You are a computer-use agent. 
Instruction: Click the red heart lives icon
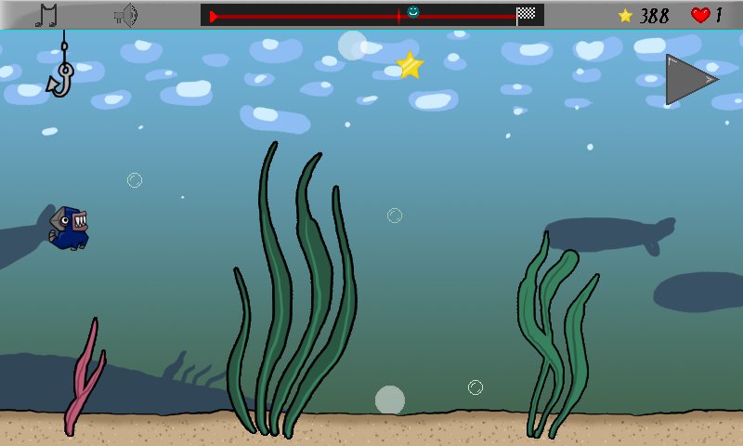(699, 15)
